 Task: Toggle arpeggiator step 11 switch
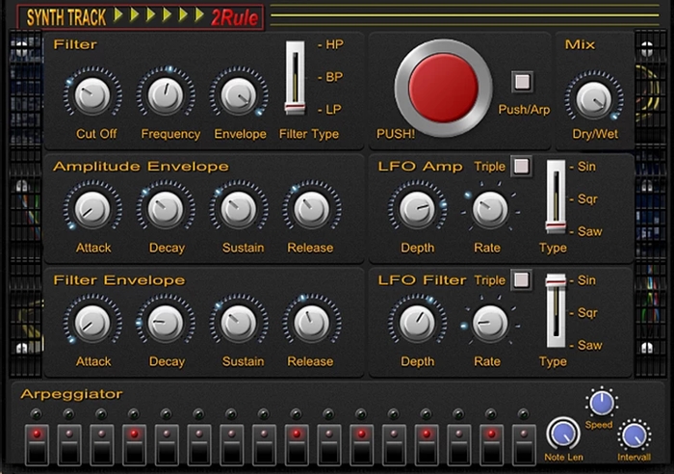point(361,445)
